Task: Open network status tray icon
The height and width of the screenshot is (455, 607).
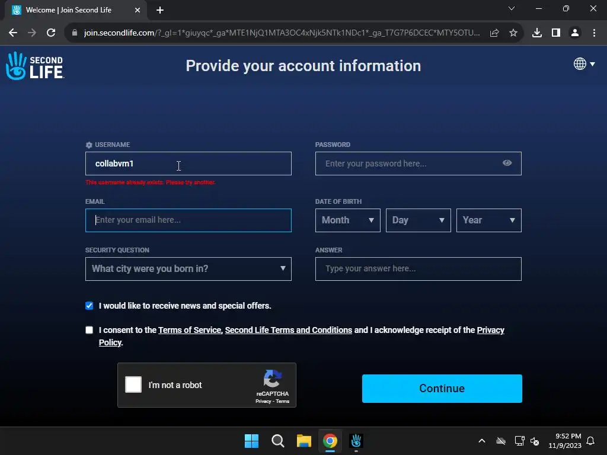Action: 519,441
